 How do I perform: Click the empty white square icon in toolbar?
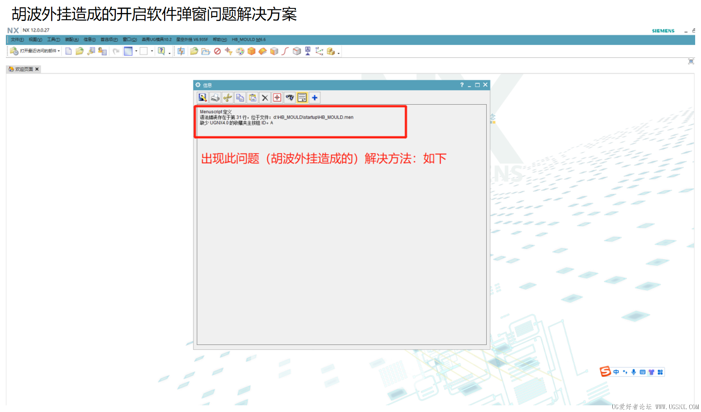144,51
